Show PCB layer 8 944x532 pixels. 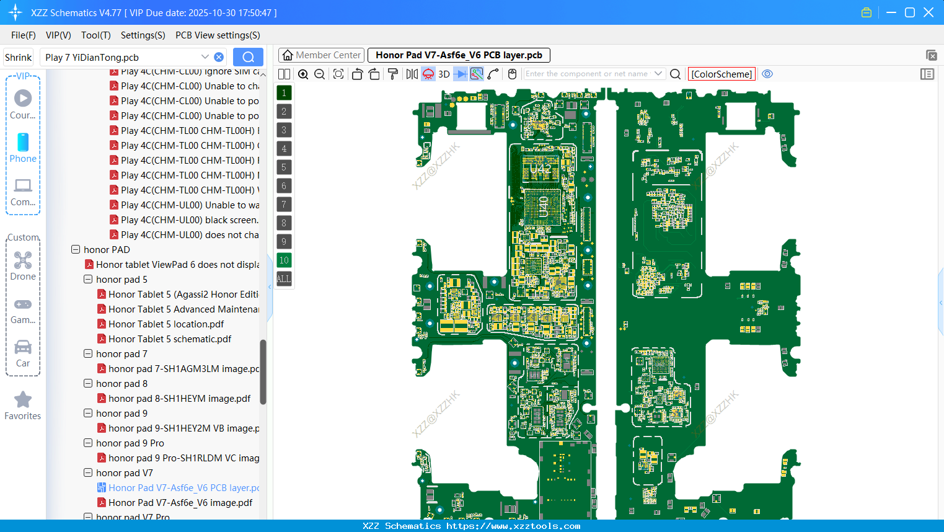click(x=284, y=223)
